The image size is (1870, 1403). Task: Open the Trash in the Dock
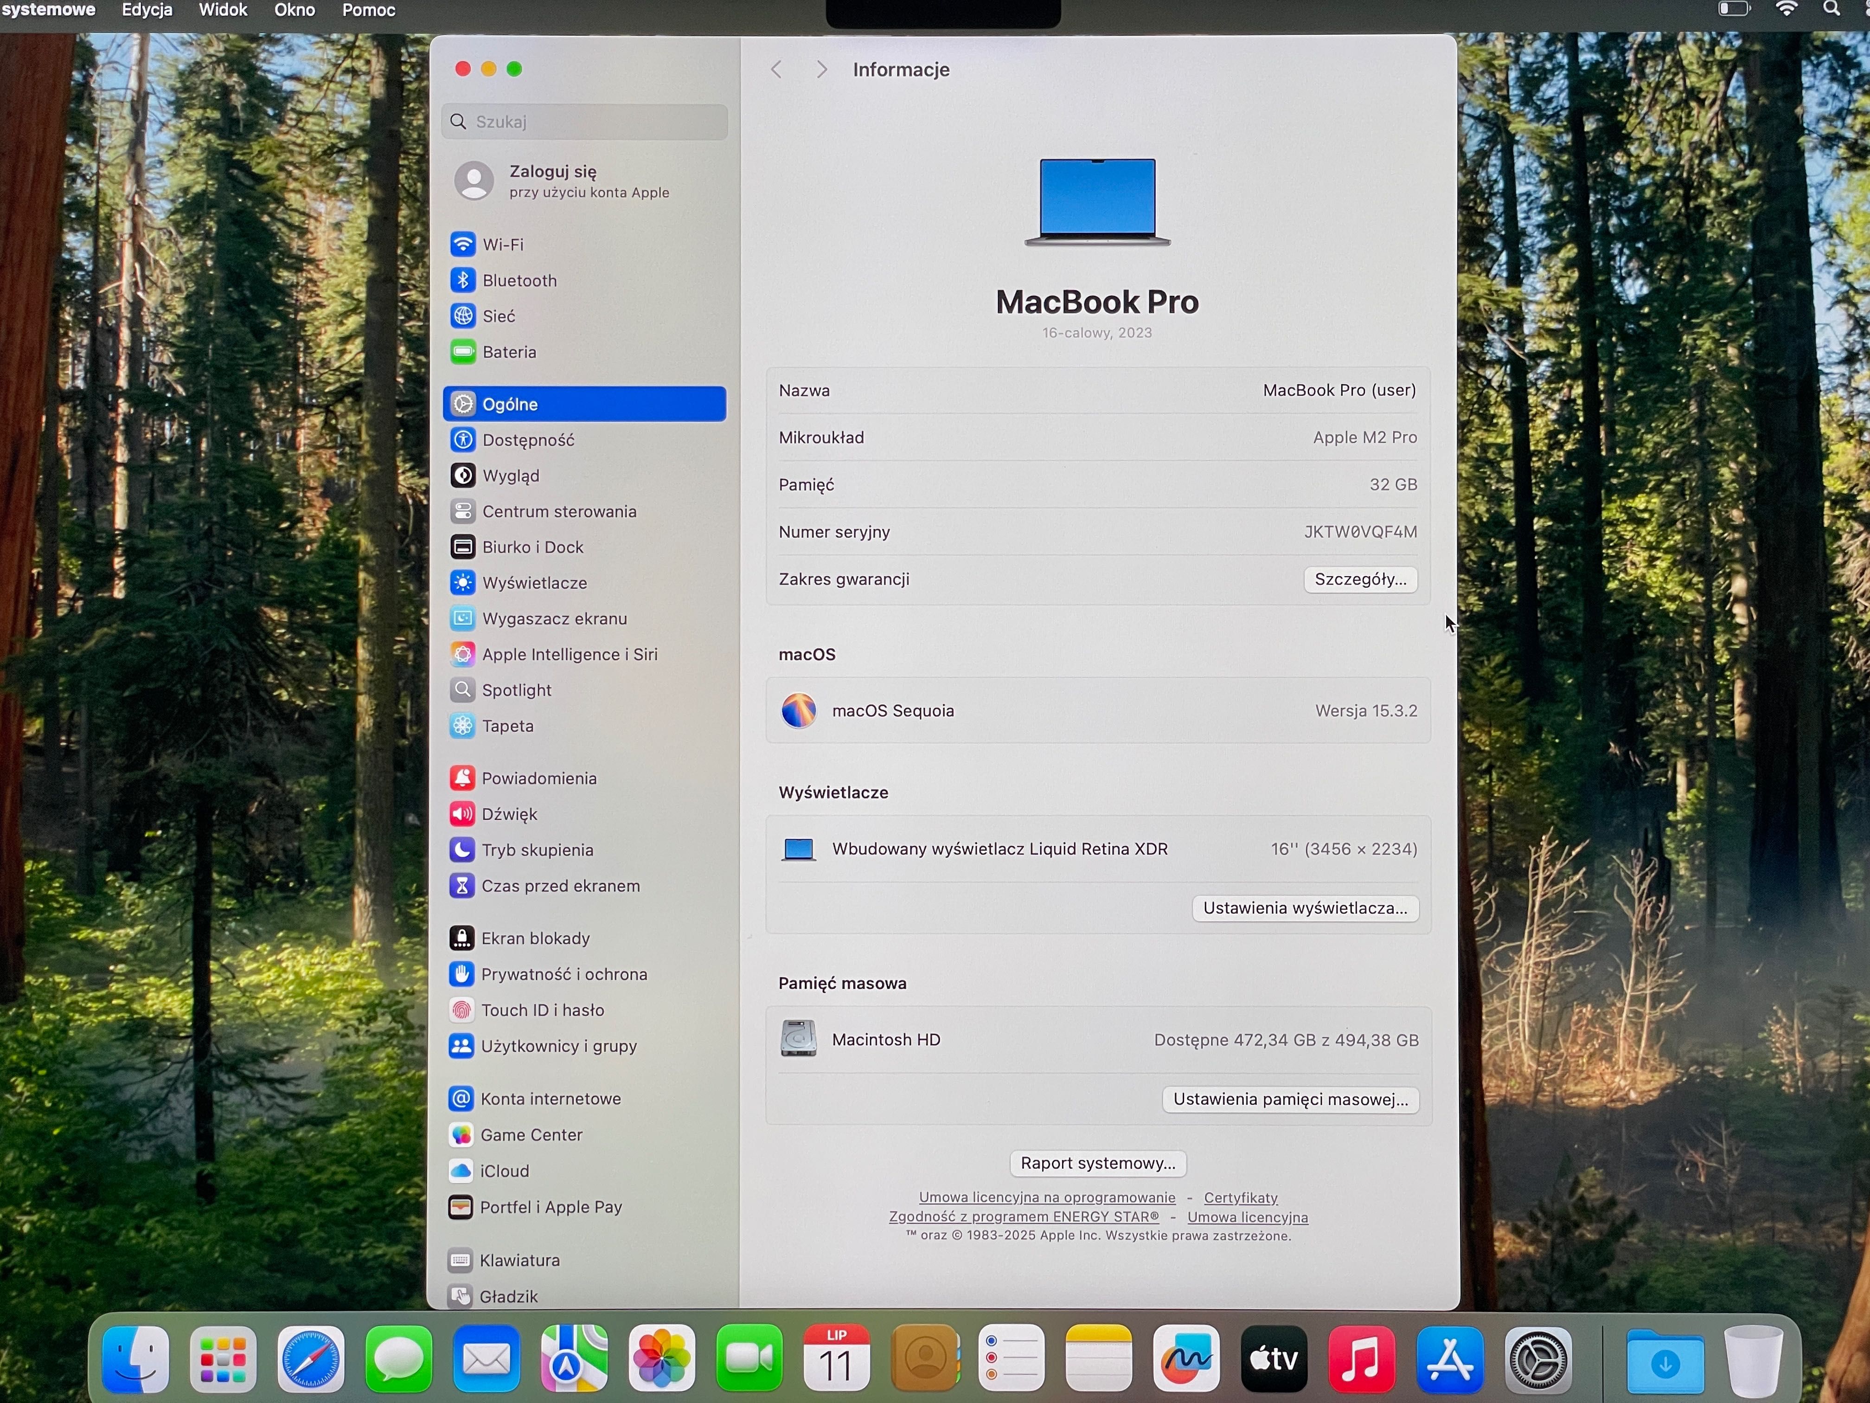pyautogui.click(x=1753, y=1361)
